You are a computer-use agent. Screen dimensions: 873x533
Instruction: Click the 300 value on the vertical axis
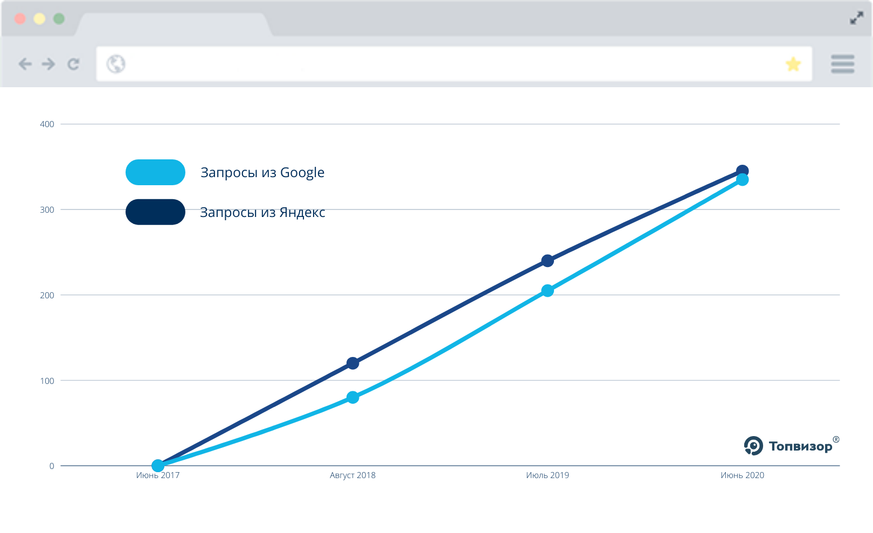pos(47,210)
